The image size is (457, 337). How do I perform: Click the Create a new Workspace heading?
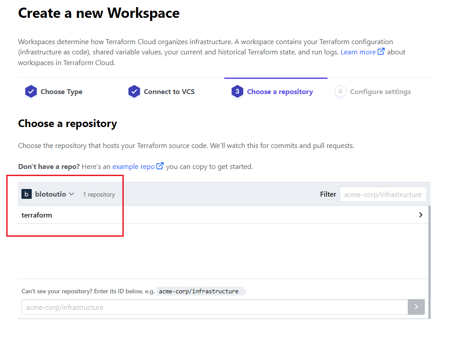[99, 13]
